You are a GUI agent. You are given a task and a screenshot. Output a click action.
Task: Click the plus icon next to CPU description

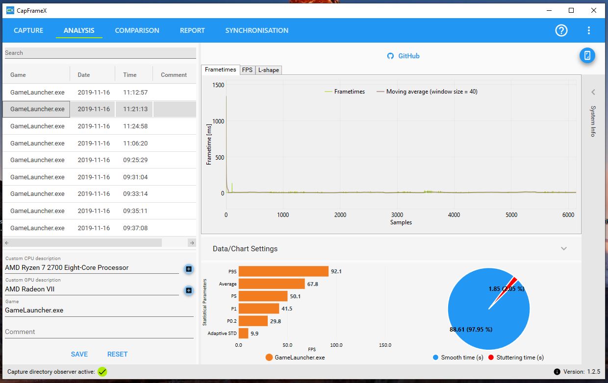click(x=189, y=269)
